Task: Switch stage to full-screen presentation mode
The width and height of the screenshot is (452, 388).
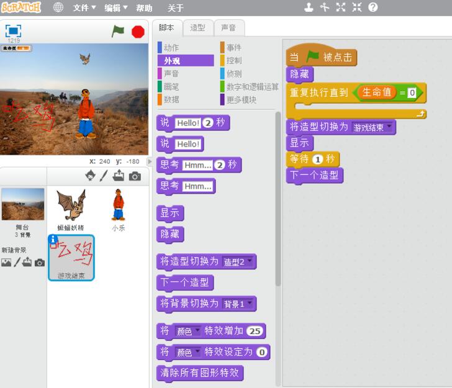Action: coord(14,30)
